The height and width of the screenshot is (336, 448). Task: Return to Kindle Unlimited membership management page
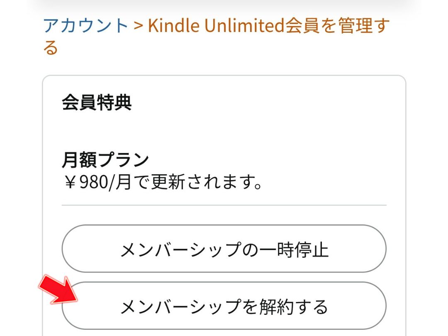click(270, 26)
